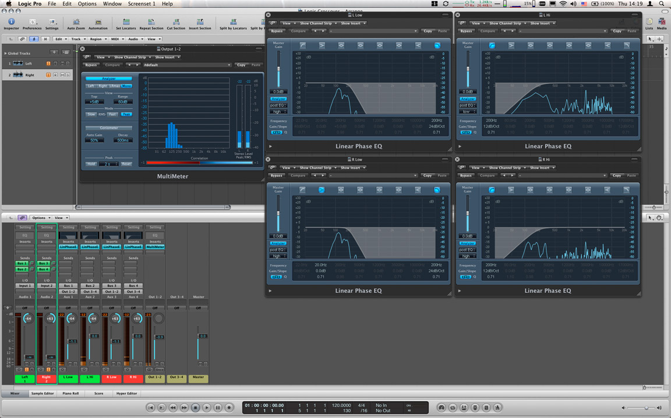Viewport: 671px width, 418px height.
Task: Open the Options dropdown in the Mixer
Action: 41,218
